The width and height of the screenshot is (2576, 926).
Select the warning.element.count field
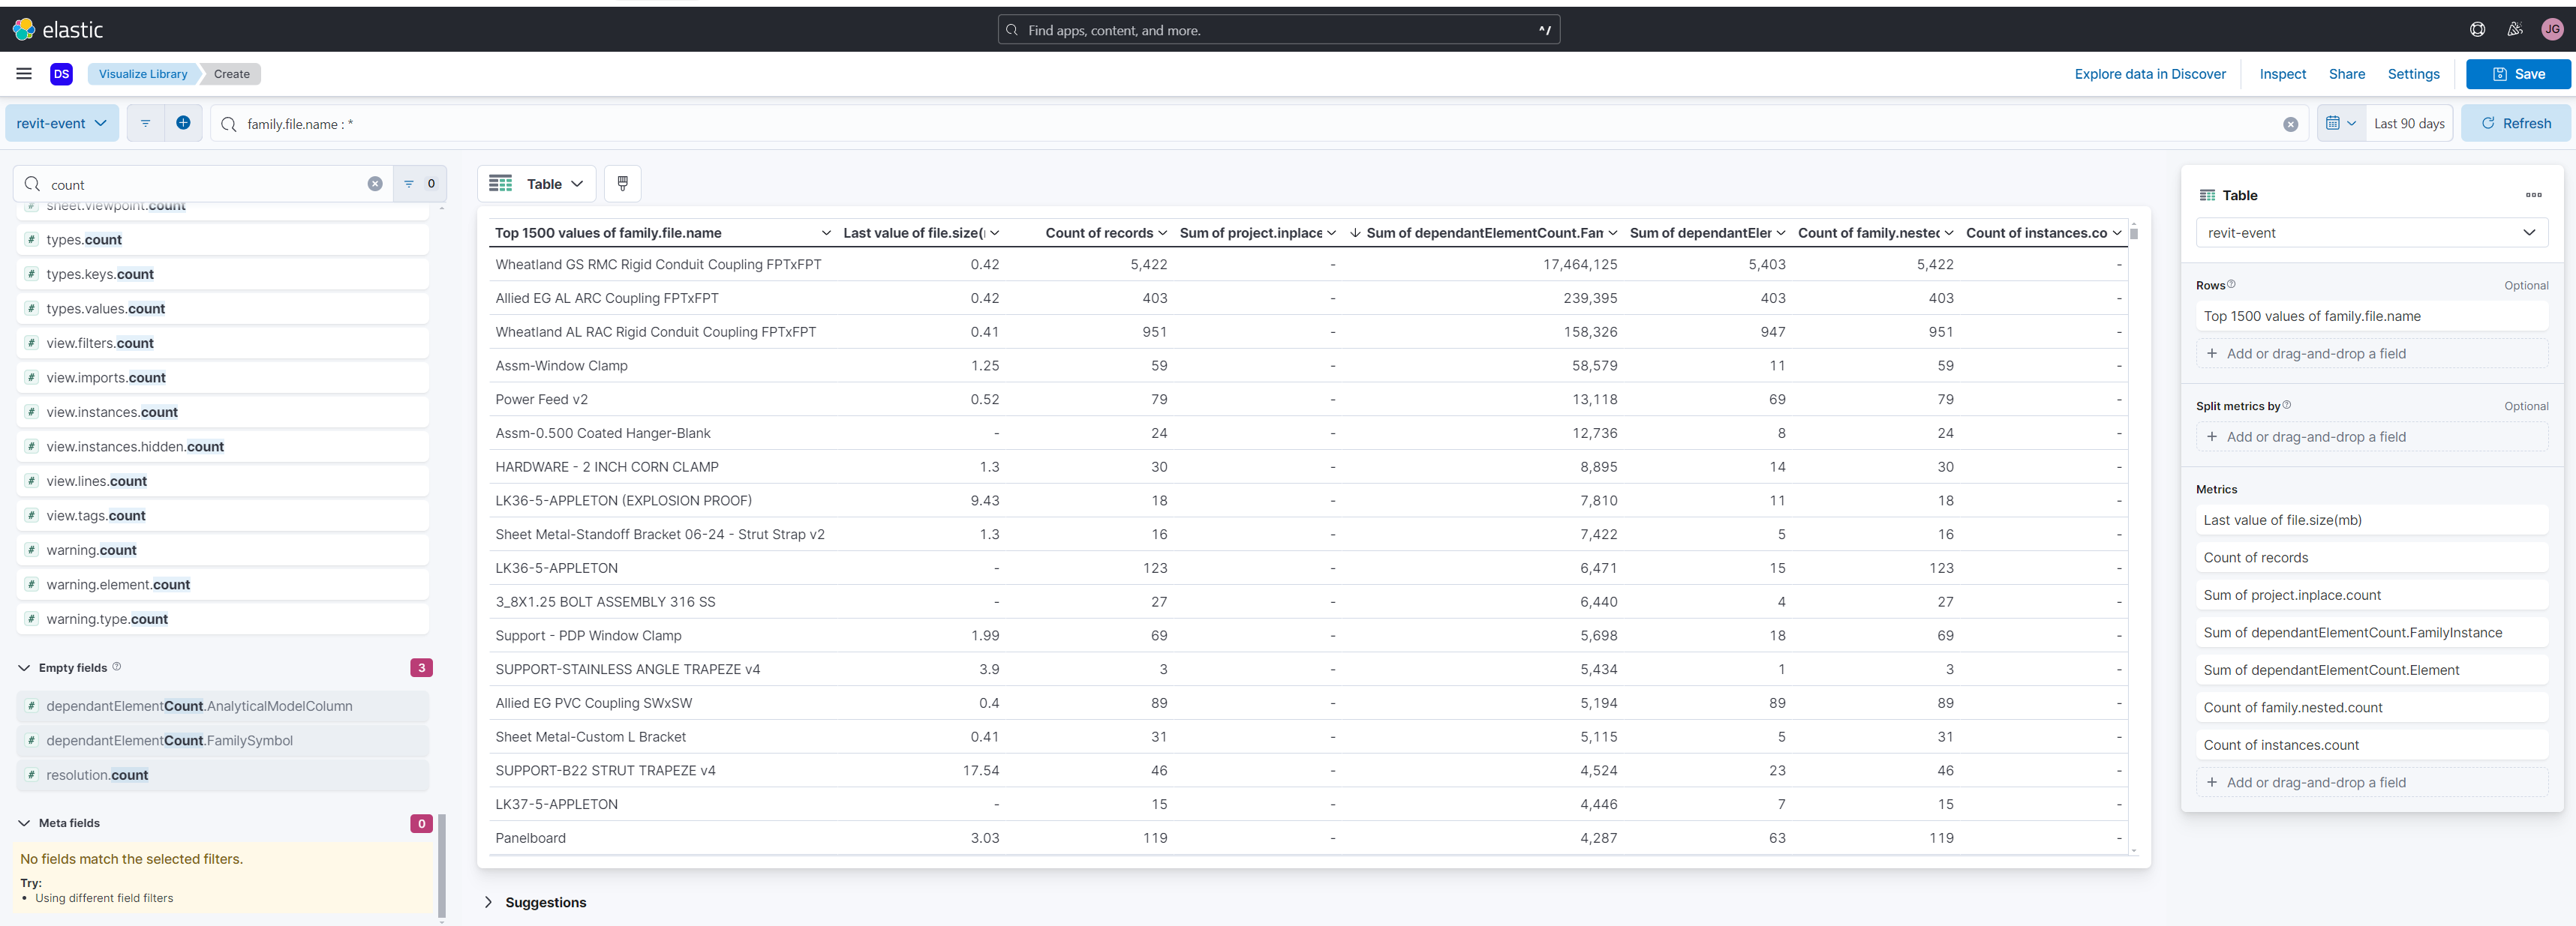223,584
